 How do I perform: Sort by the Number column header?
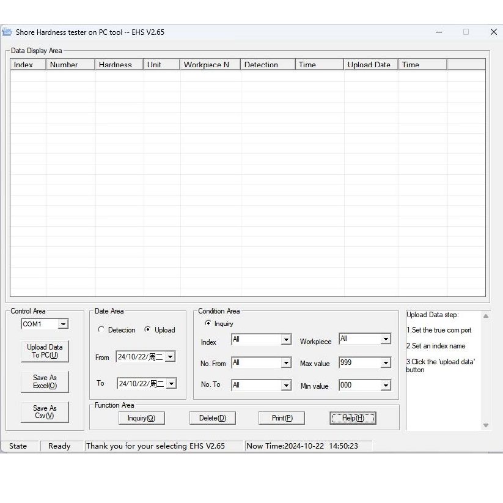tap(70, 64)
